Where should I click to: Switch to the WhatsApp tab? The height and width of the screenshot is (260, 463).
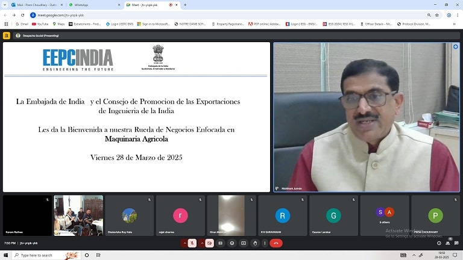(x=94, y=5)
